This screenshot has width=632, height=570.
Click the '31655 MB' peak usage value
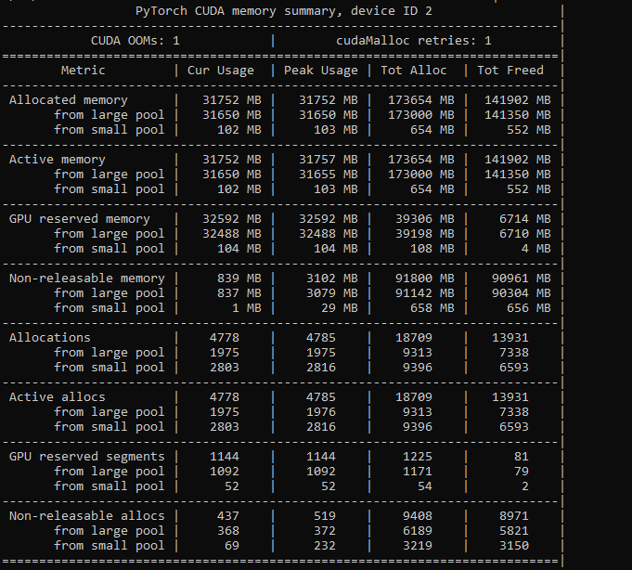coord(329,175)
